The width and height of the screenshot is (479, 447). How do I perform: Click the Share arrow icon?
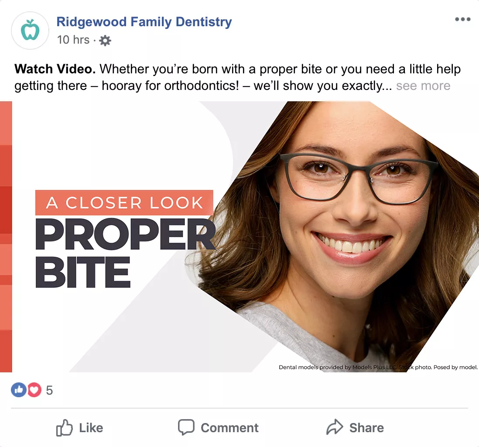point(335,427)
